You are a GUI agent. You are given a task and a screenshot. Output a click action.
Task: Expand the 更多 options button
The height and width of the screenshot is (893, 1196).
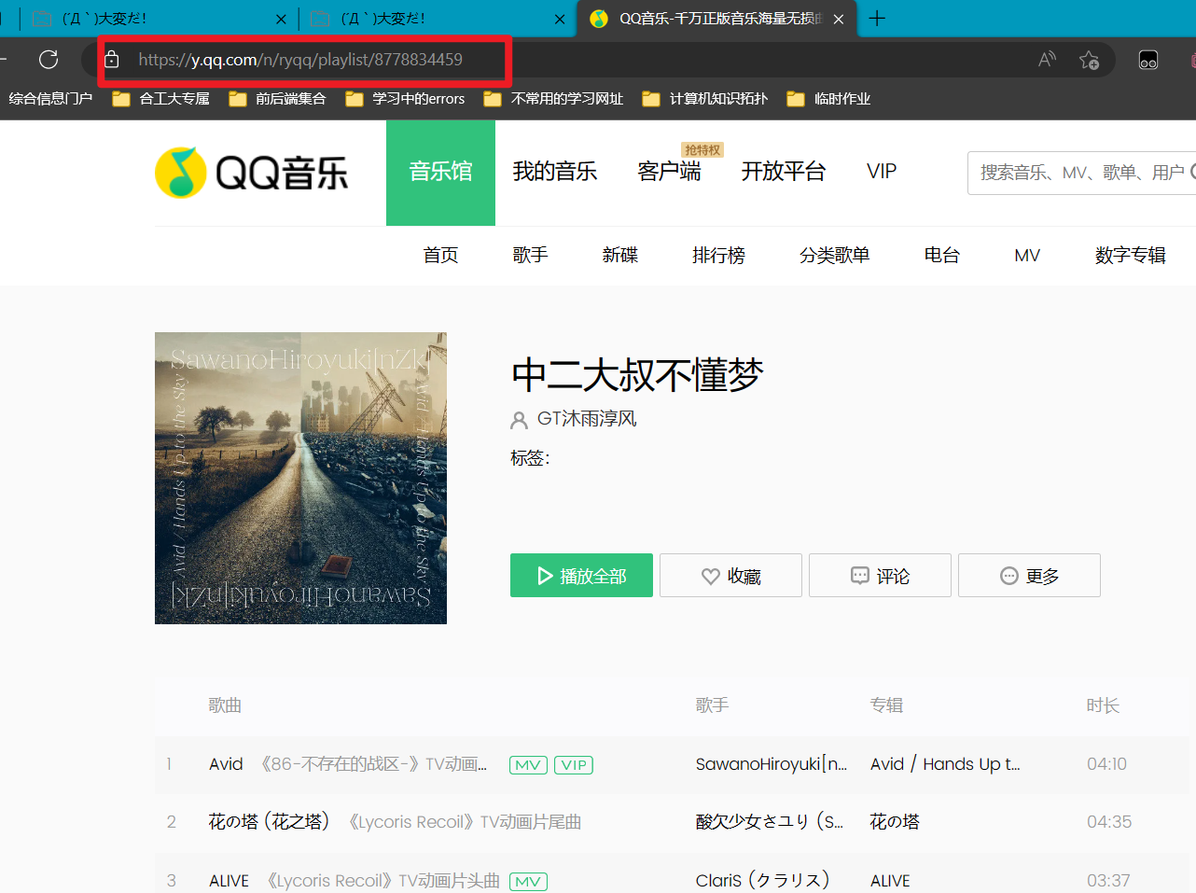pyautogui.click(x=1029, y=576)
